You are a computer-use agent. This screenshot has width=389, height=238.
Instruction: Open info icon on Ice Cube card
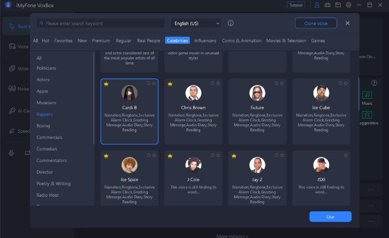pyautogui.click(x=340, y=83)
